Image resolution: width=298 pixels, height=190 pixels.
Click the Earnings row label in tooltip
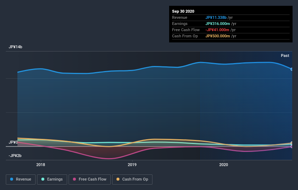(x=180, y=24)
